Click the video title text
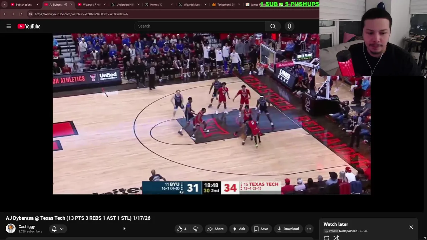The width and height of the screenshot is (427, 240). (x=78, y=218)
